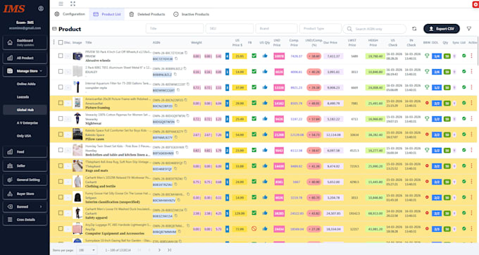The image size is (479, 255).
Task: Expand details for Picture framing row
Action: coord(68,104)
